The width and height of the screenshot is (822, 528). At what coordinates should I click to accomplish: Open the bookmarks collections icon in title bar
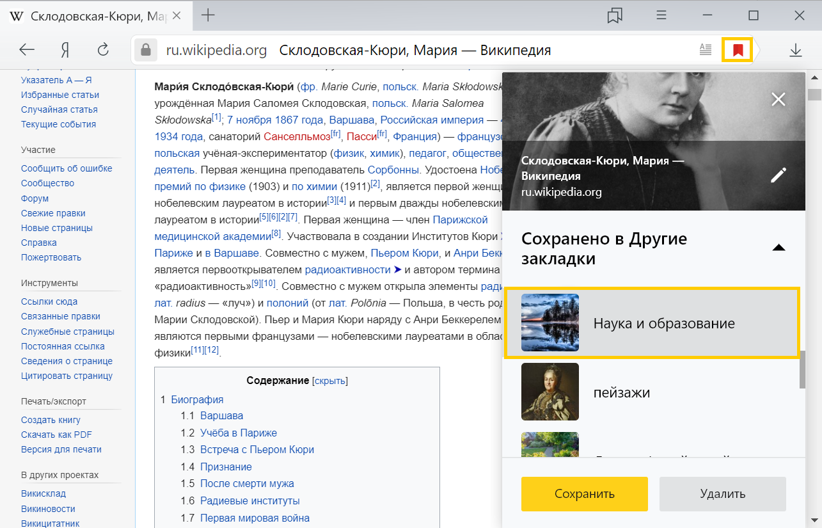[x=615, y=15]
